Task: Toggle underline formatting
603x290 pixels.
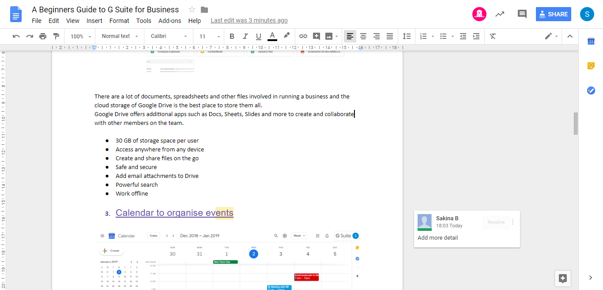Action: pyautogui.click(x=259, y=36)
